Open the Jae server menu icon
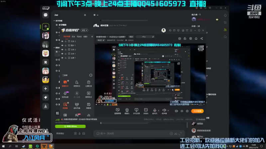 [85, 15]
